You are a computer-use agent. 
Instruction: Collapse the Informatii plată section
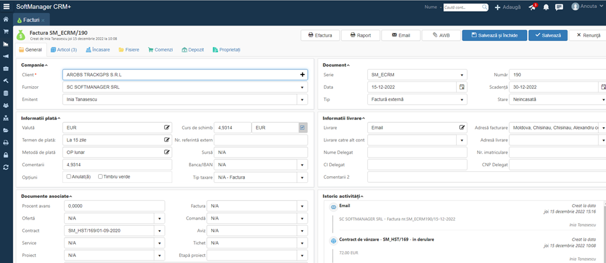coord(40,118)
